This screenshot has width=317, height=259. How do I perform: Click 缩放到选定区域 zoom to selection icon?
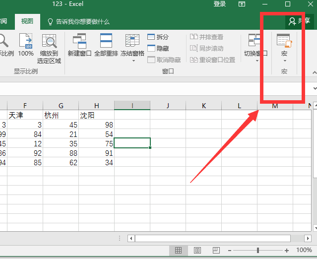click(50, 49)
